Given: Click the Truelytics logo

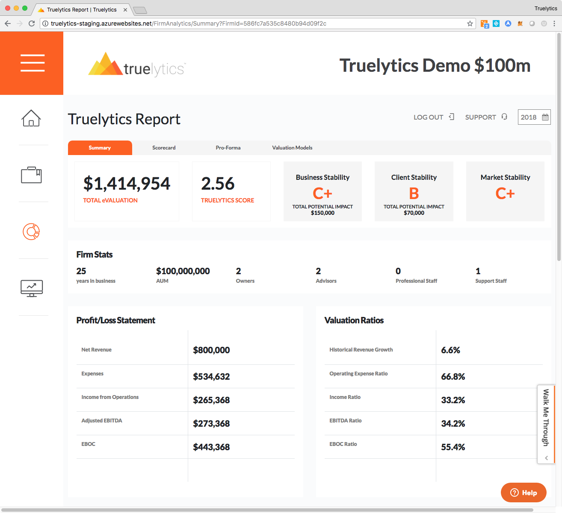Looking at the screenshot, I should (137, 64).
